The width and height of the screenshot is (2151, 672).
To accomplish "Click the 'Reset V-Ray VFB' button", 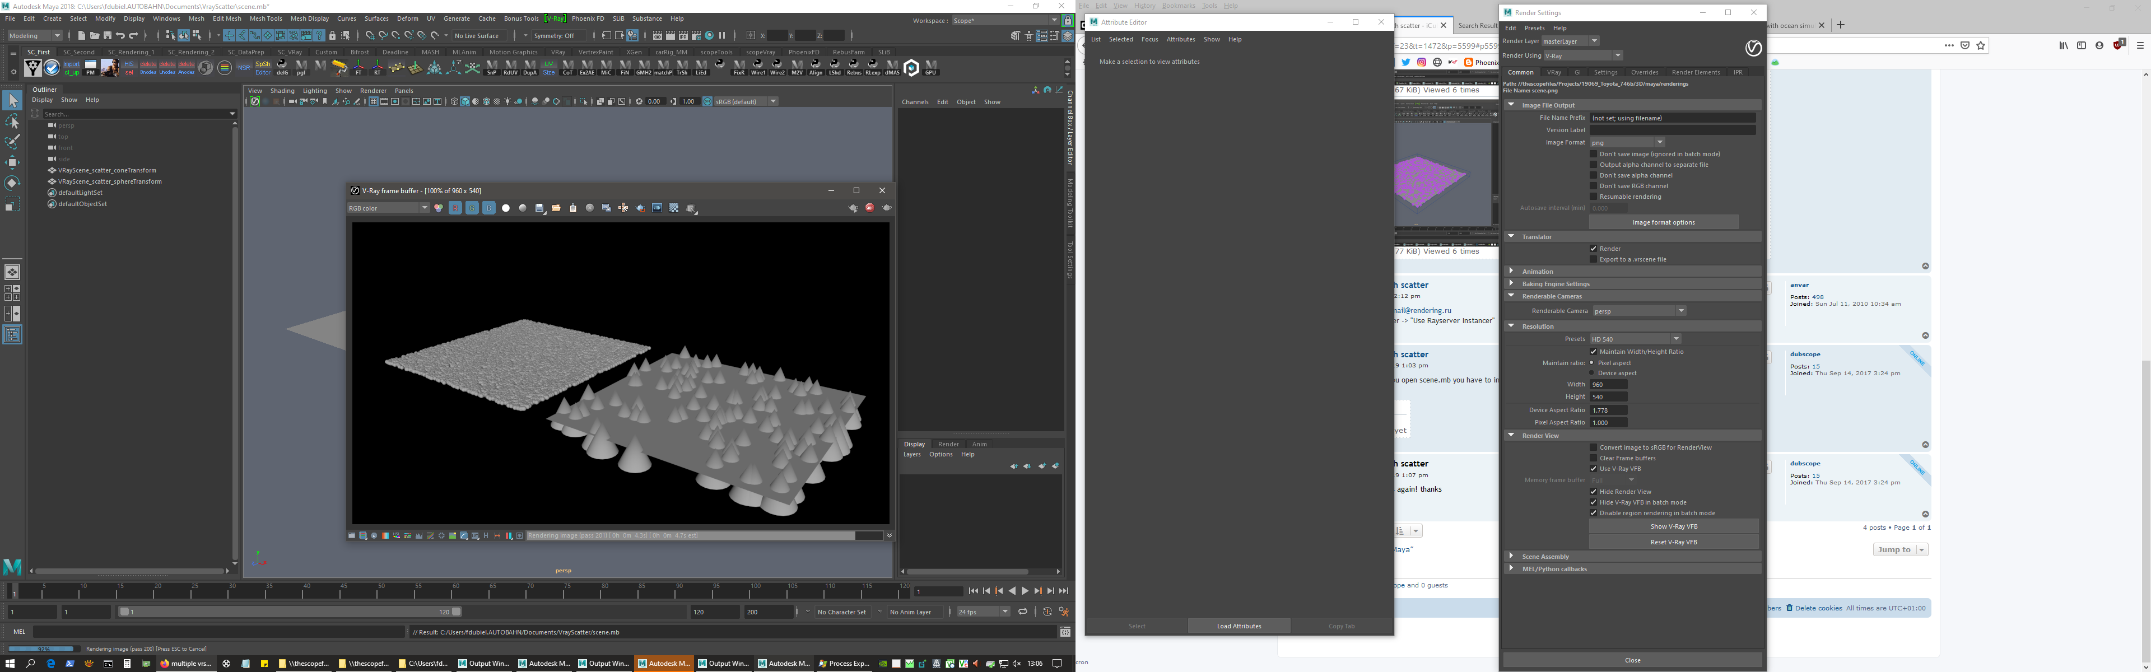I will [1673, 542].
